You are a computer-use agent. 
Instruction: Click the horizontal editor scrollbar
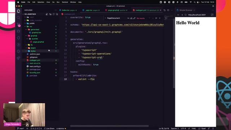[109, 126]
